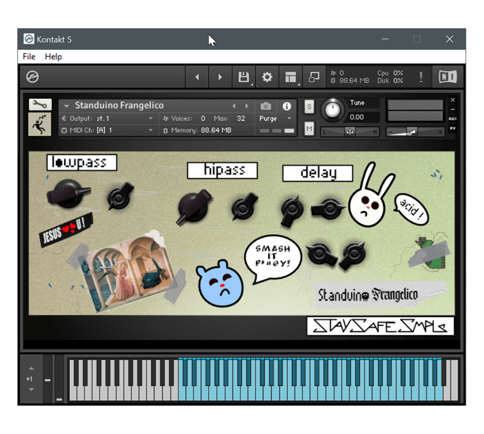Open instrument edit mode with wrench
The image size is (484, 434).
coord(40,105)
